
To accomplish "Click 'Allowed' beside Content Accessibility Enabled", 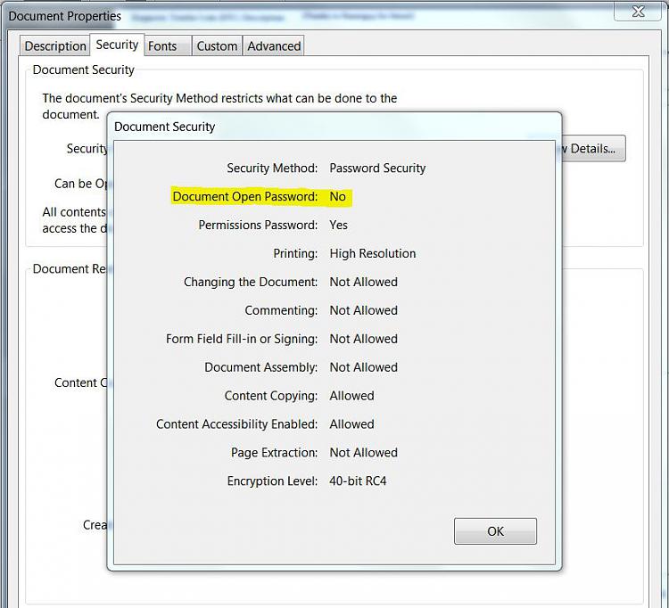I will click(x=351, y=423).
